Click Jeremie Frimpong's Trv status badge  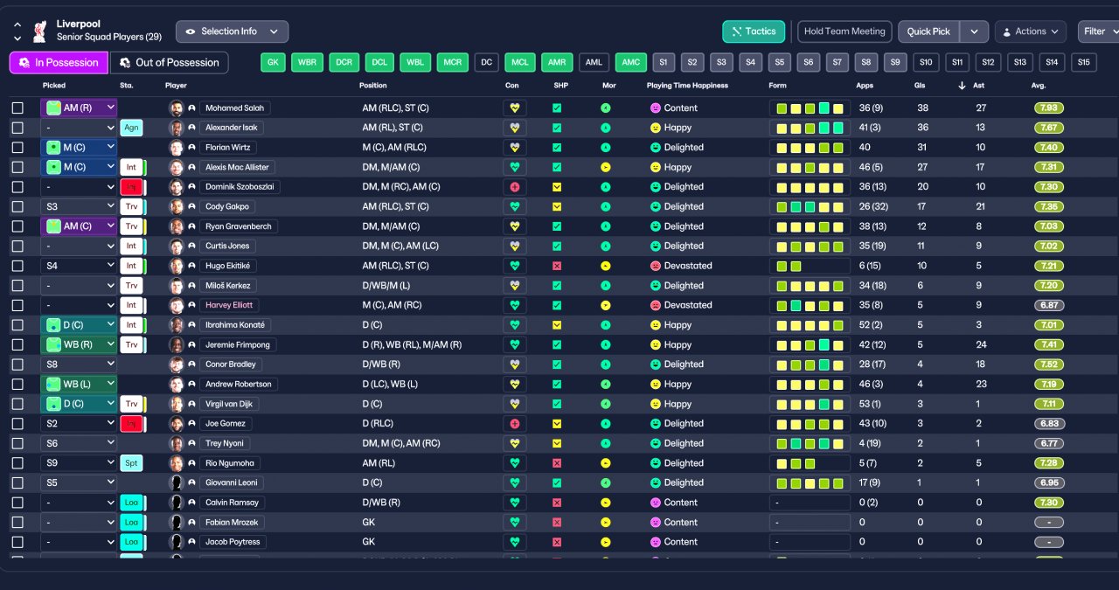131,344
